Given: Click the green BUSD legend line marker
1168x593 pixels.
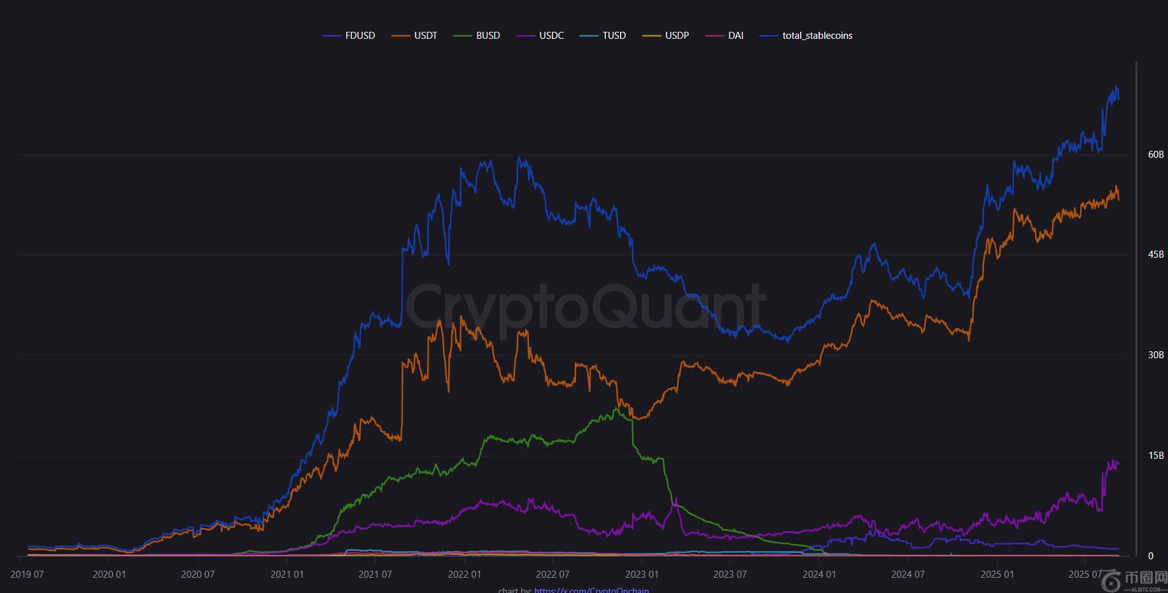Looking at the screenshot, I should 463,36.
